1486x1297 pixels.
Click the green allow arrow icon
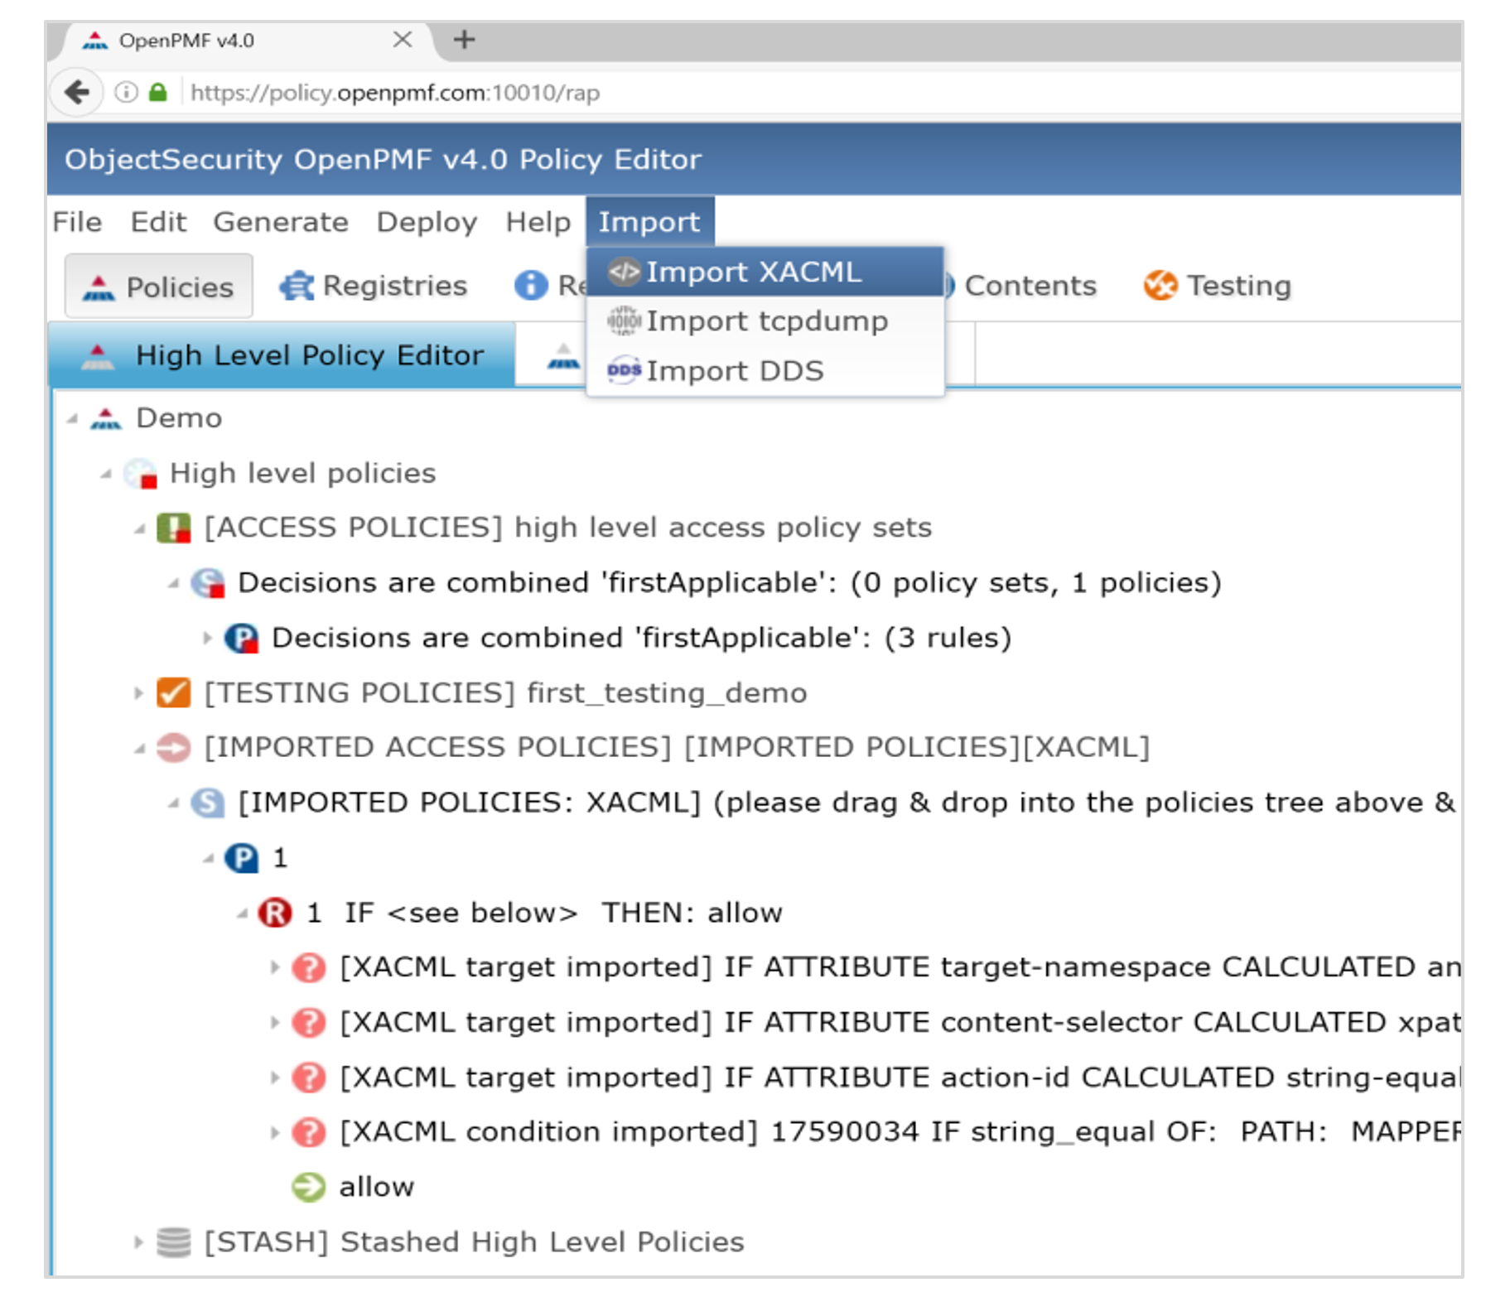309,1188
